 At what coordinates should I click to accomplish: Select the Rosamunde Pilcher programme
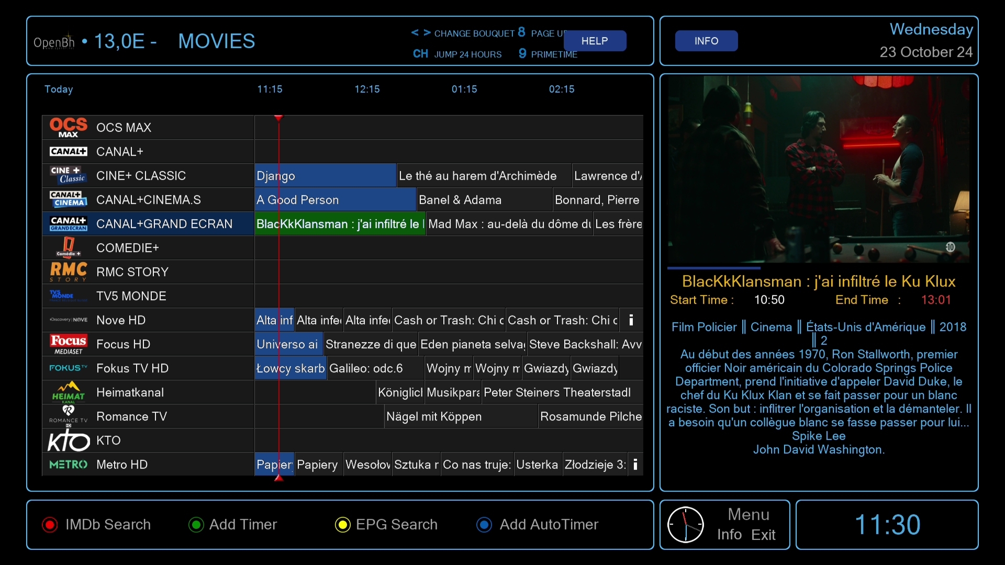coord(591,416)
